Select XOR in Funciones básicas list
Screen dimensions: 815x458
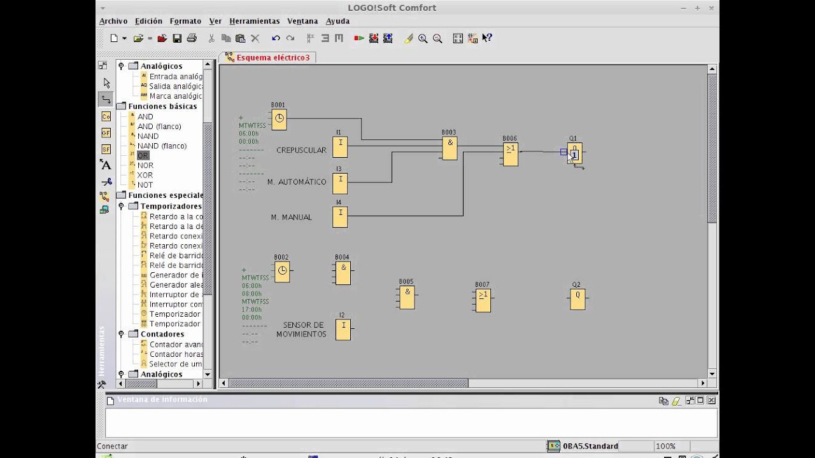coord(145,175)
